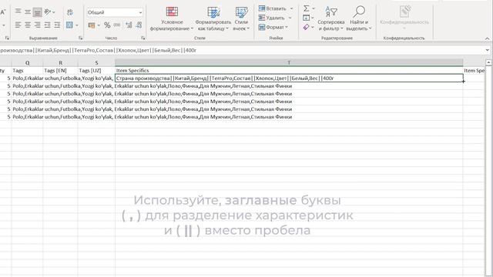Select column T header
The width and height of the screenshot is (493, 277).
[289, 63]
